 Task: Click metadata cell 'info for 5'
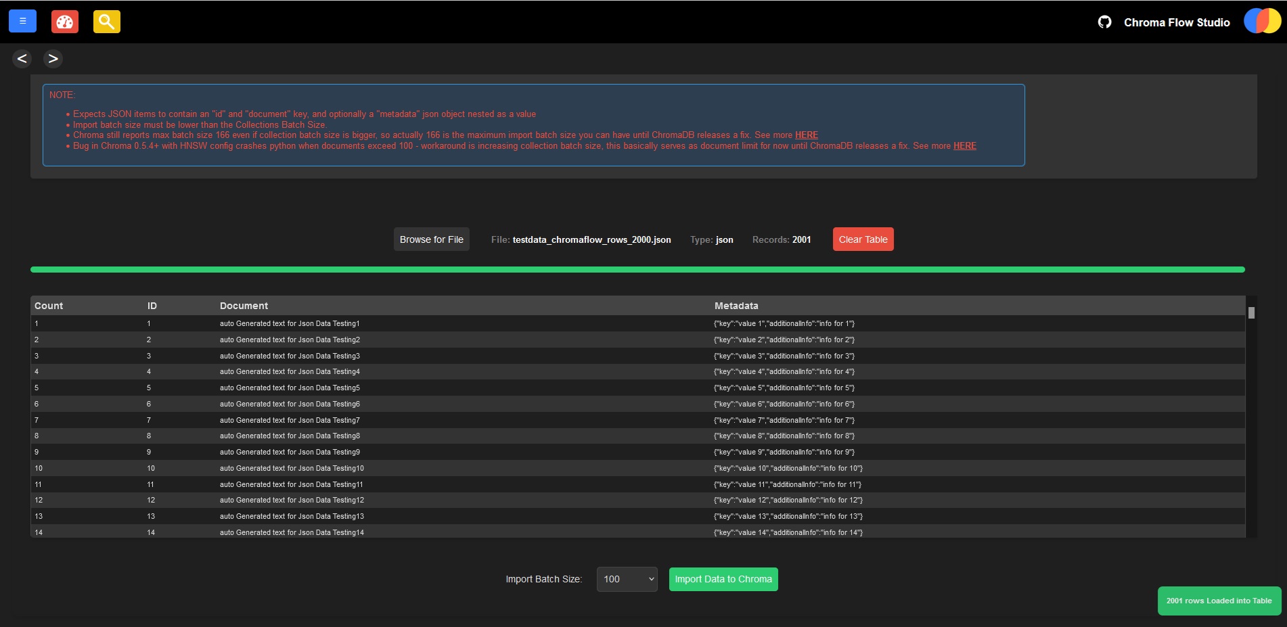tap(784, 388)
